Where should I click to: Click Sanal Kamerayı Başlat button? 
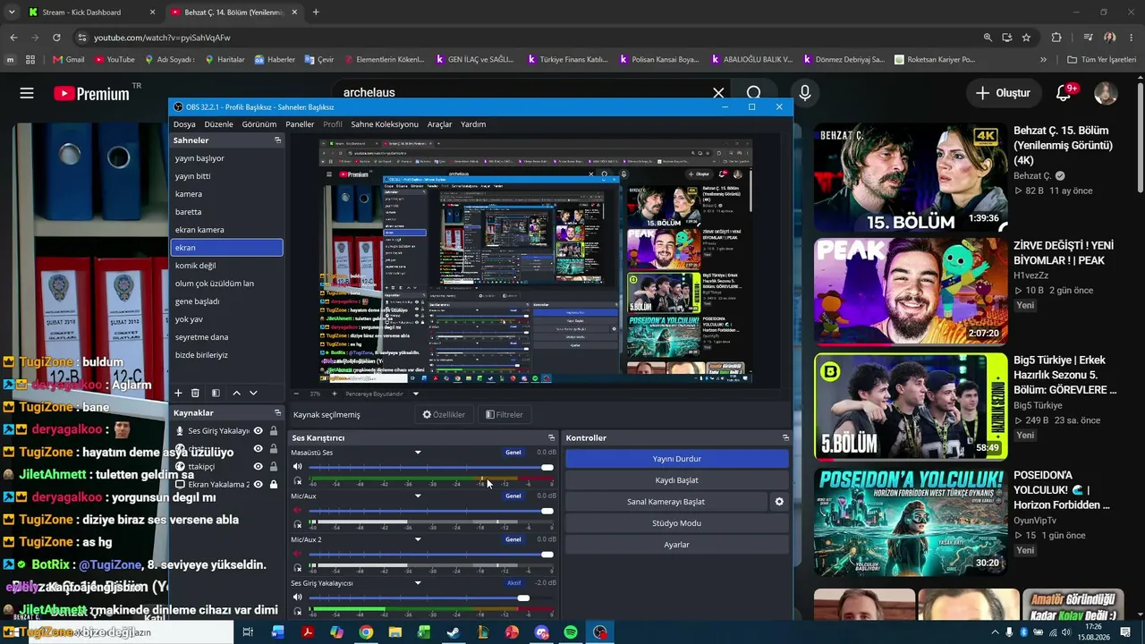coord(666,502)
